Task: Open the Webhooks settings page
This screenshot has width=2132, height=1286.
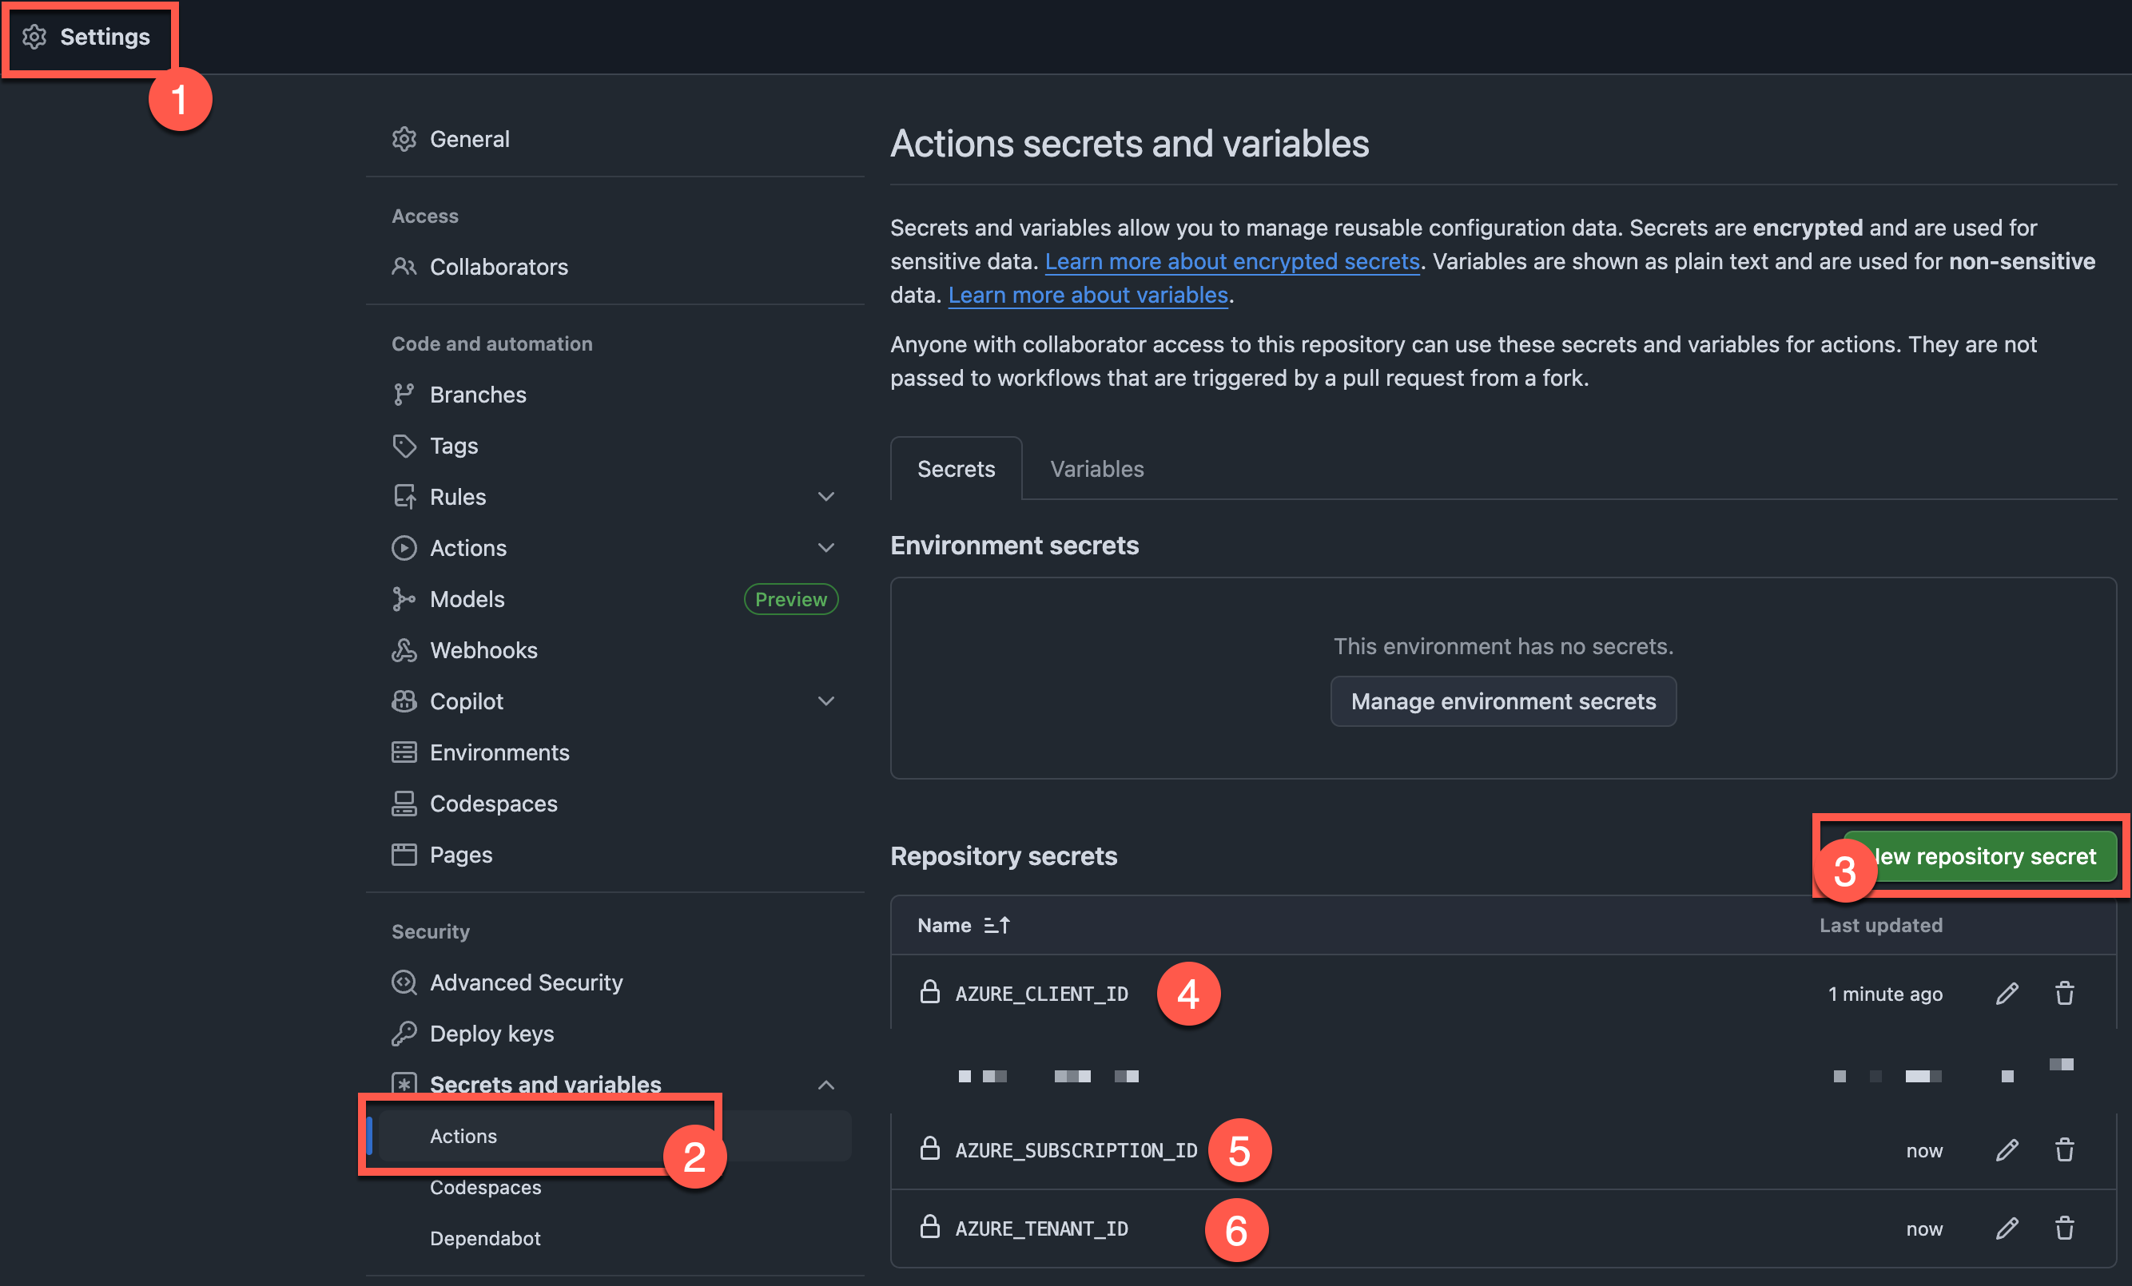Action: pyautogui.click(x=483, y=649)
